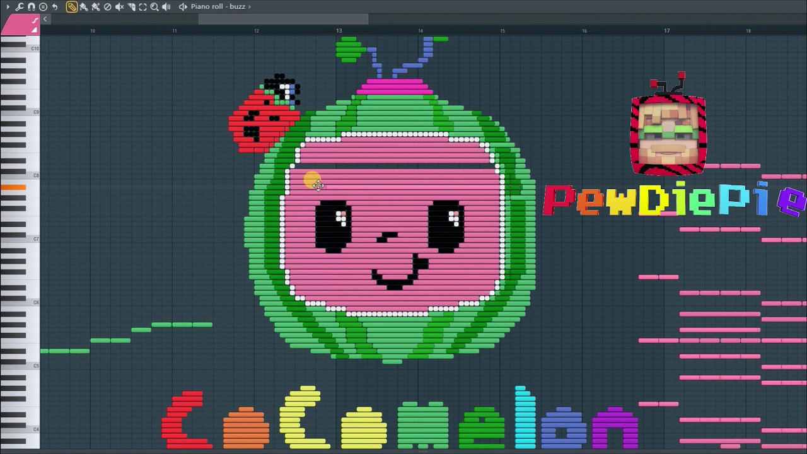This screenshot has height=454, width=807.
Task: Toggle the slide note triangle
Action: pyautogui.click(x=35, y=30)
